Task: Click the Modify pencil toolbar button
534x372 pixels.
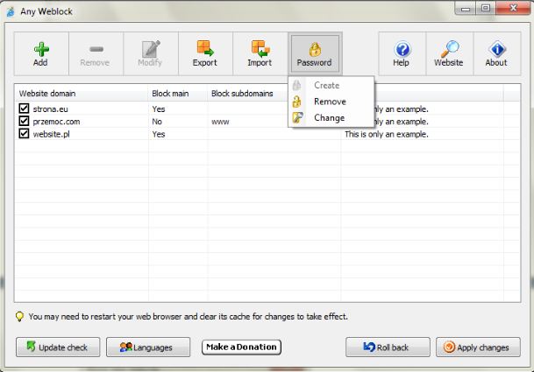Action: click(151, 53)
